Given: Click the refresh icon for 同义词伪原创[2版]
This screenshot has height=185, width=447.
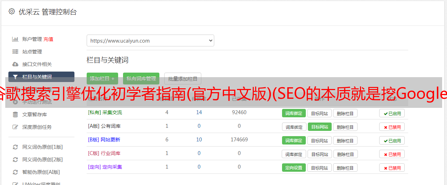Looking at the screenshot, I should coord(15,160).
